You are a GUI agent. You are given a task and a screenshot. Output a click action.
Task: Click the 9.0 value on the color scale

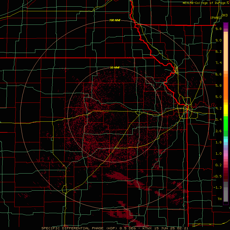pos(218,40)
